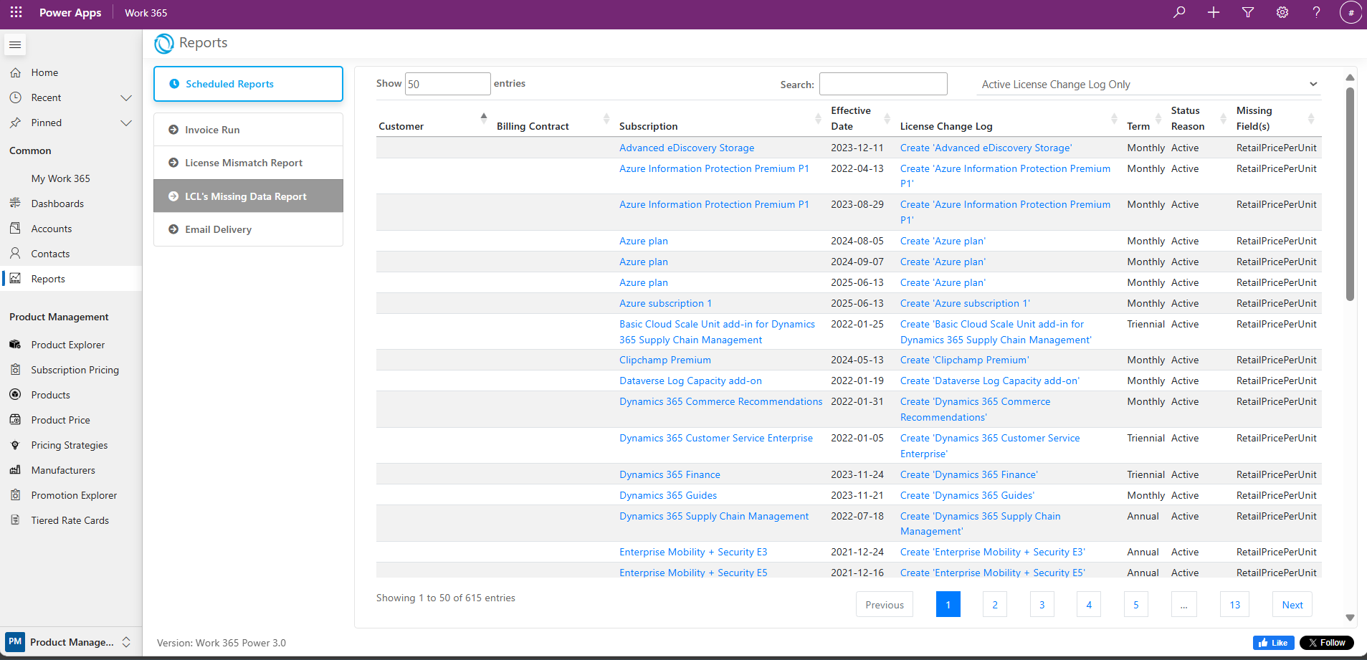
Task: Open the Advanced eDiscovery Storage subscription link
Action: [x=687, y=148]
